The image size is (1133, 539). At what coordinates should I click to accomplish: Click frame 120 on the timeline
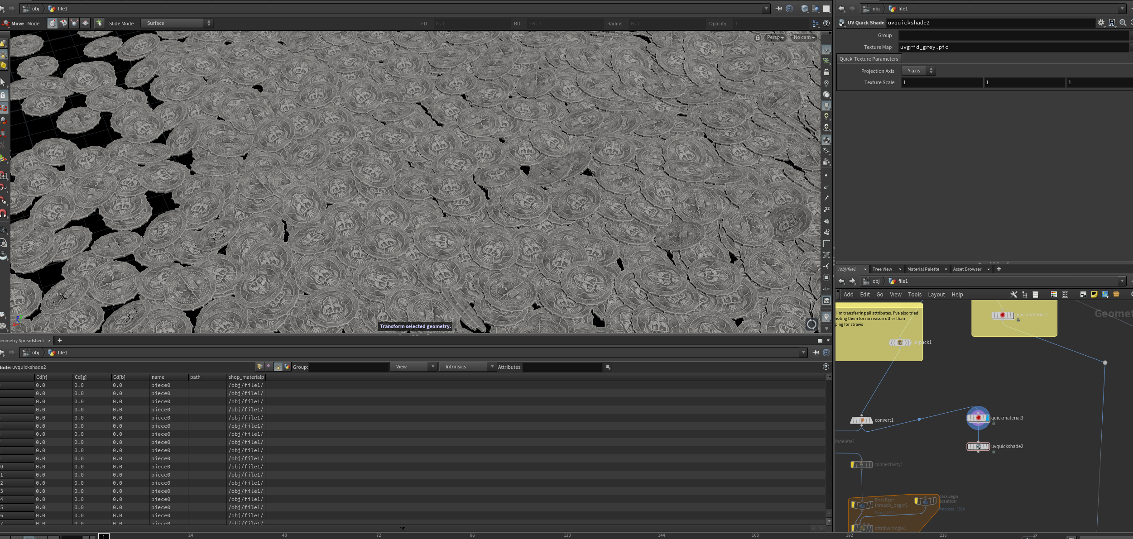(567, 535)
